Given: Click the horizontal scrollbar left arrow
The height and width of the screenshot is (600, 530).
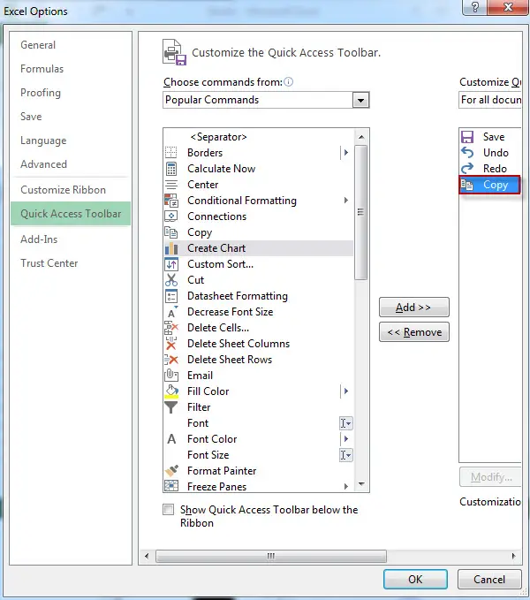Looking at the screenshot, I should coord(147,556).
